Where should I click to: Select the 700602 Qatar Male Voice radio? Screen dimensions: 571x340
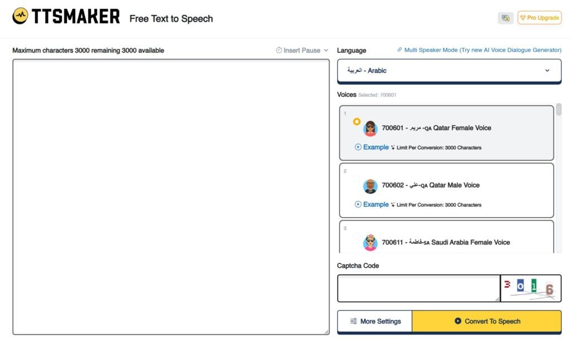[x=357, y=179]
